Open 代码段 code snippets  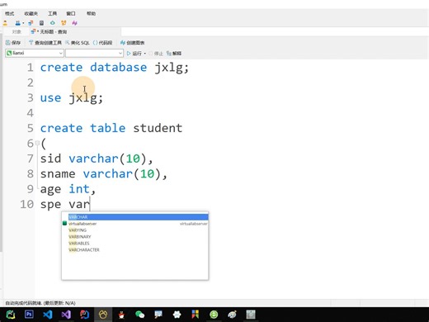click(103, 43)
